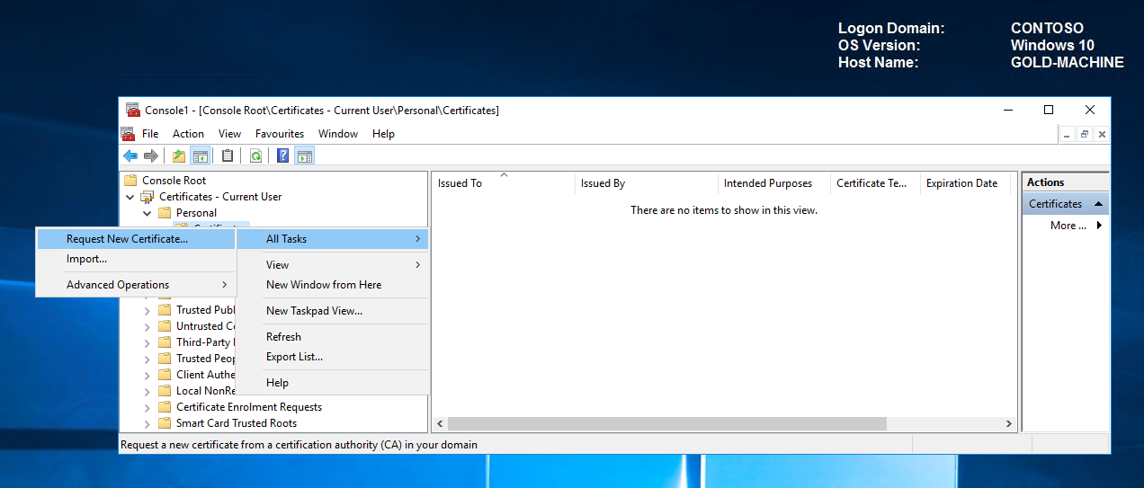Click the blue Help question mark icon
The width and height of the screenshot is (1144, 488).
pos(283,155)
